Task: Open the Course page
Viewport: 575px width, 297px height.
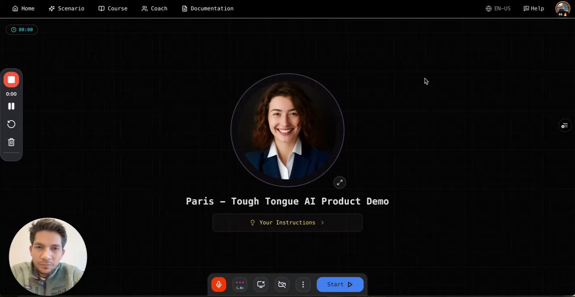Action: (113, 8)
